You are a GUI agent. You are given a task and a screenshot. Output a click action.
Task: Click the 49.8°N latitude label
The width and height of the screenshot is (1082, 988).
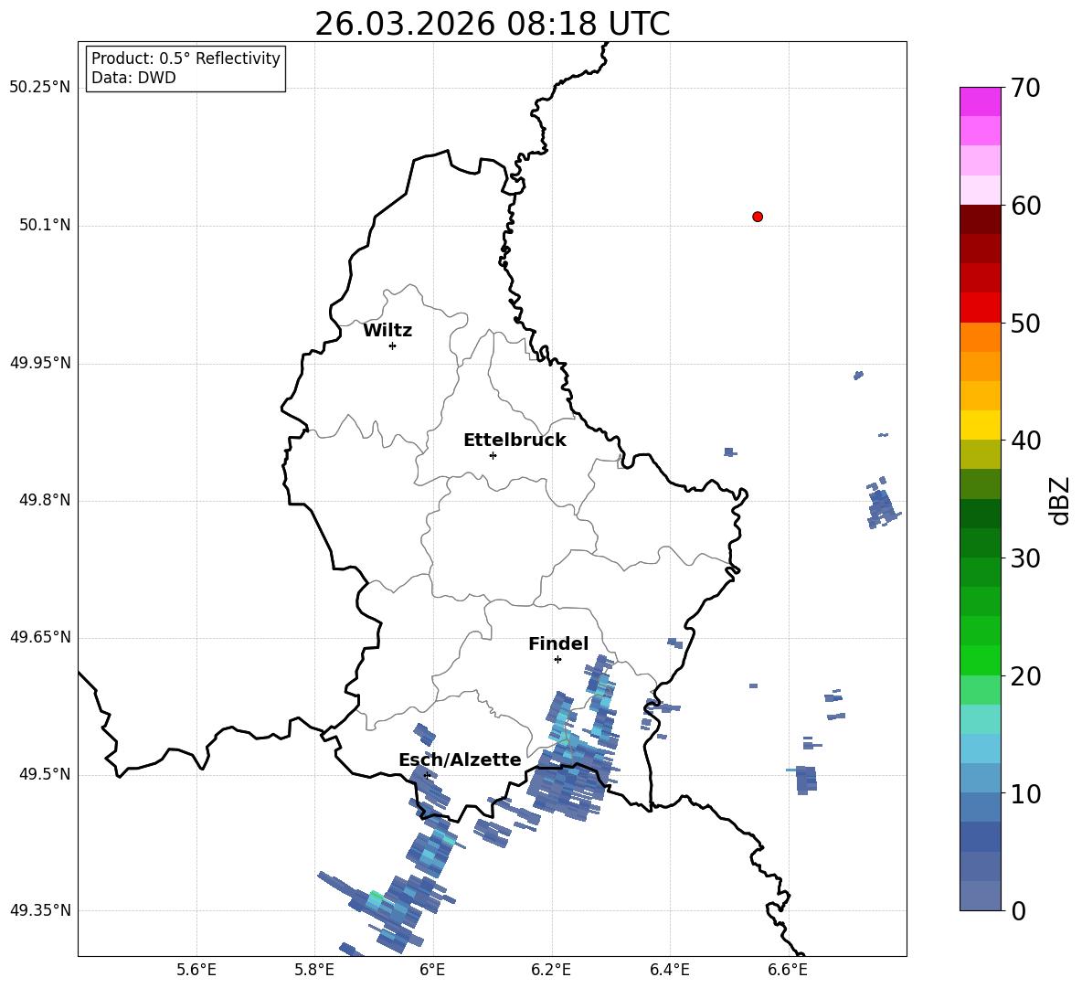coord(44,500)
